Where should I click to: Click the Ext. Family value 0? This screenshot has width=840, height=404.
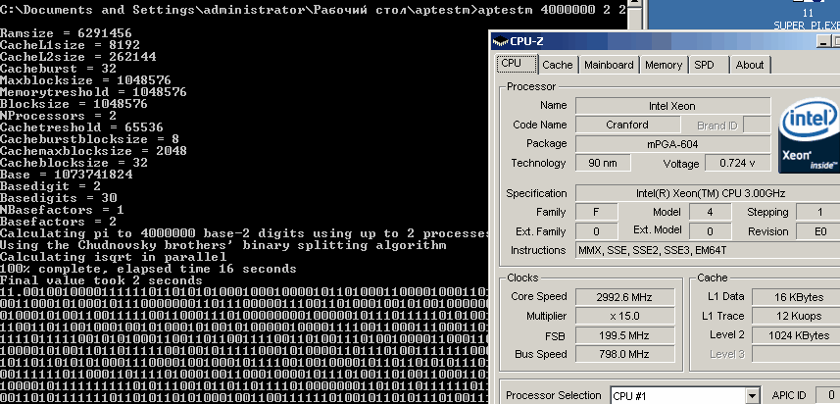(596, 231)
